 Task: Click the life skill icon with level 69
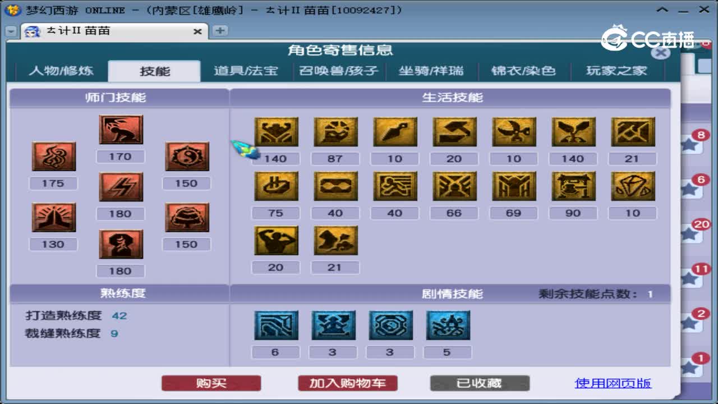(x=514, y=186)
